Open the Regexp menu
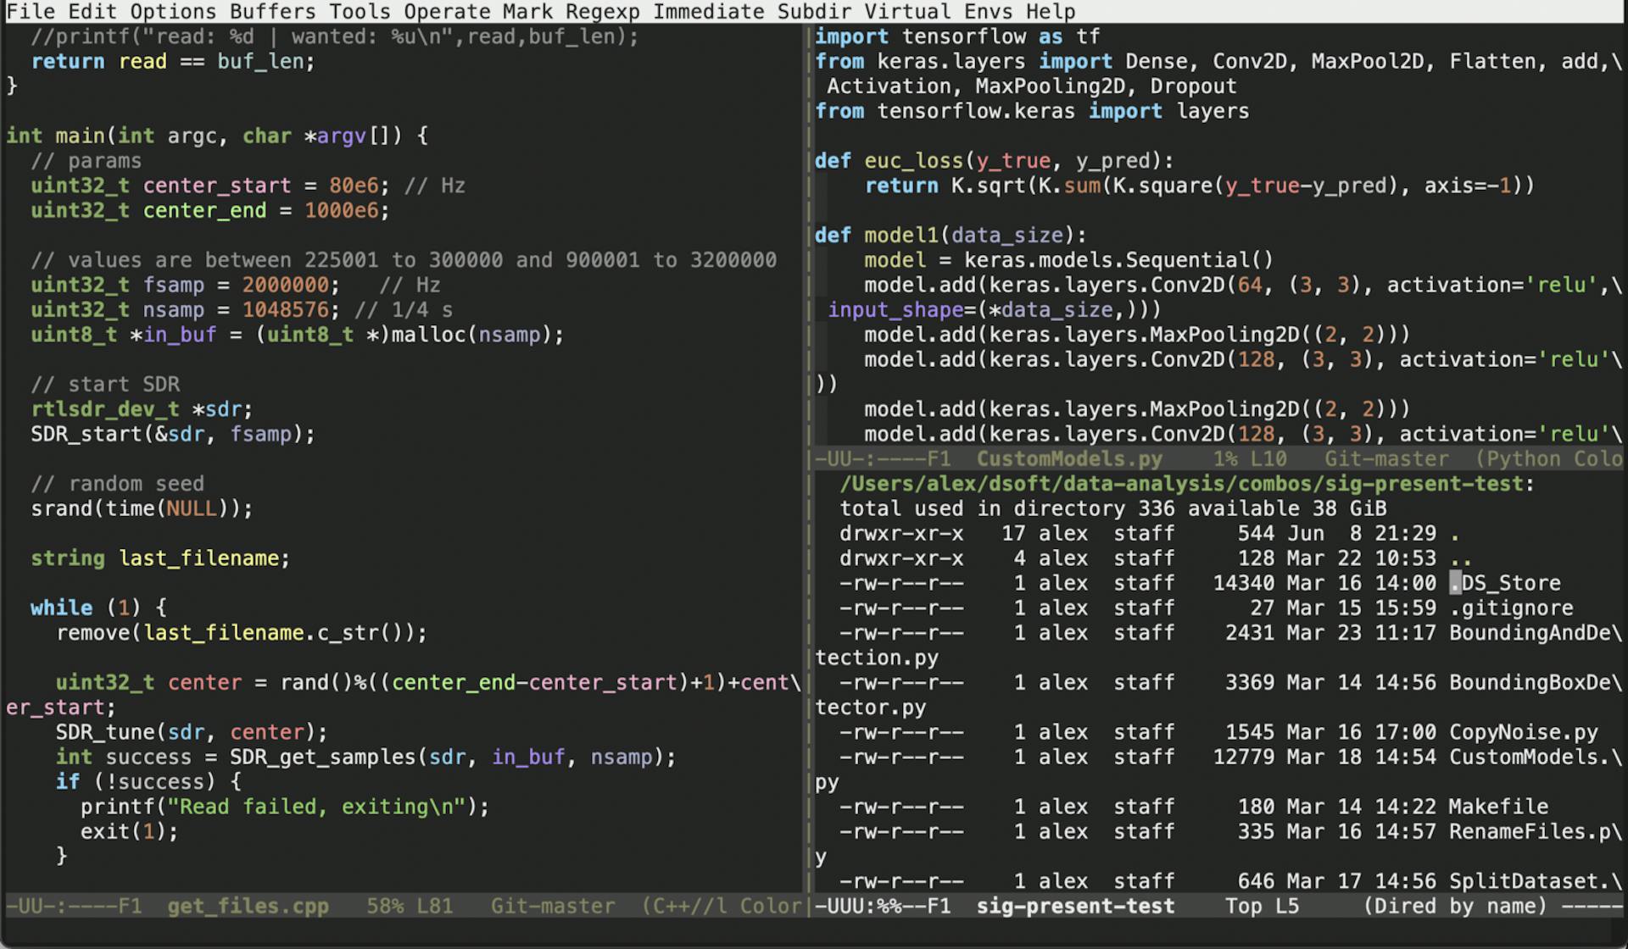Image resolution: width=1628 pixels, height=949 pixels. pos(604,11)
